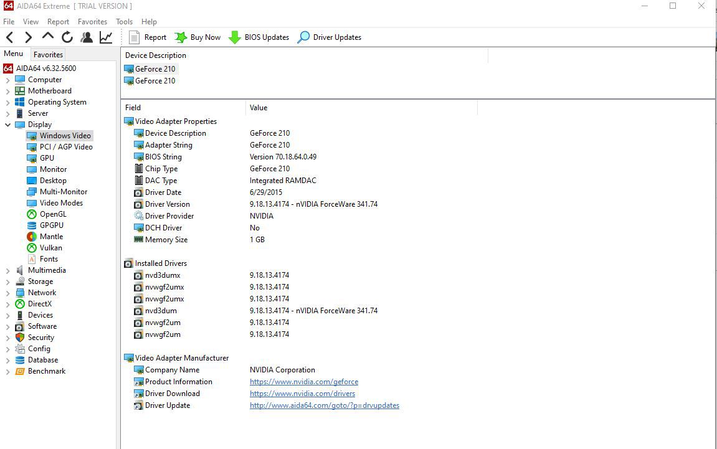Click the Storage icon in the tree

pyautogui.click(x=20, y=281)
